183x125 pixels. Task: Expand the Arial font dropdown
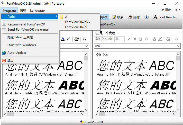(x=178, y=46)
